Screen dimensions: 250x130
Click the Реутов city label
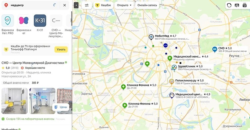(x=234, y=56)
